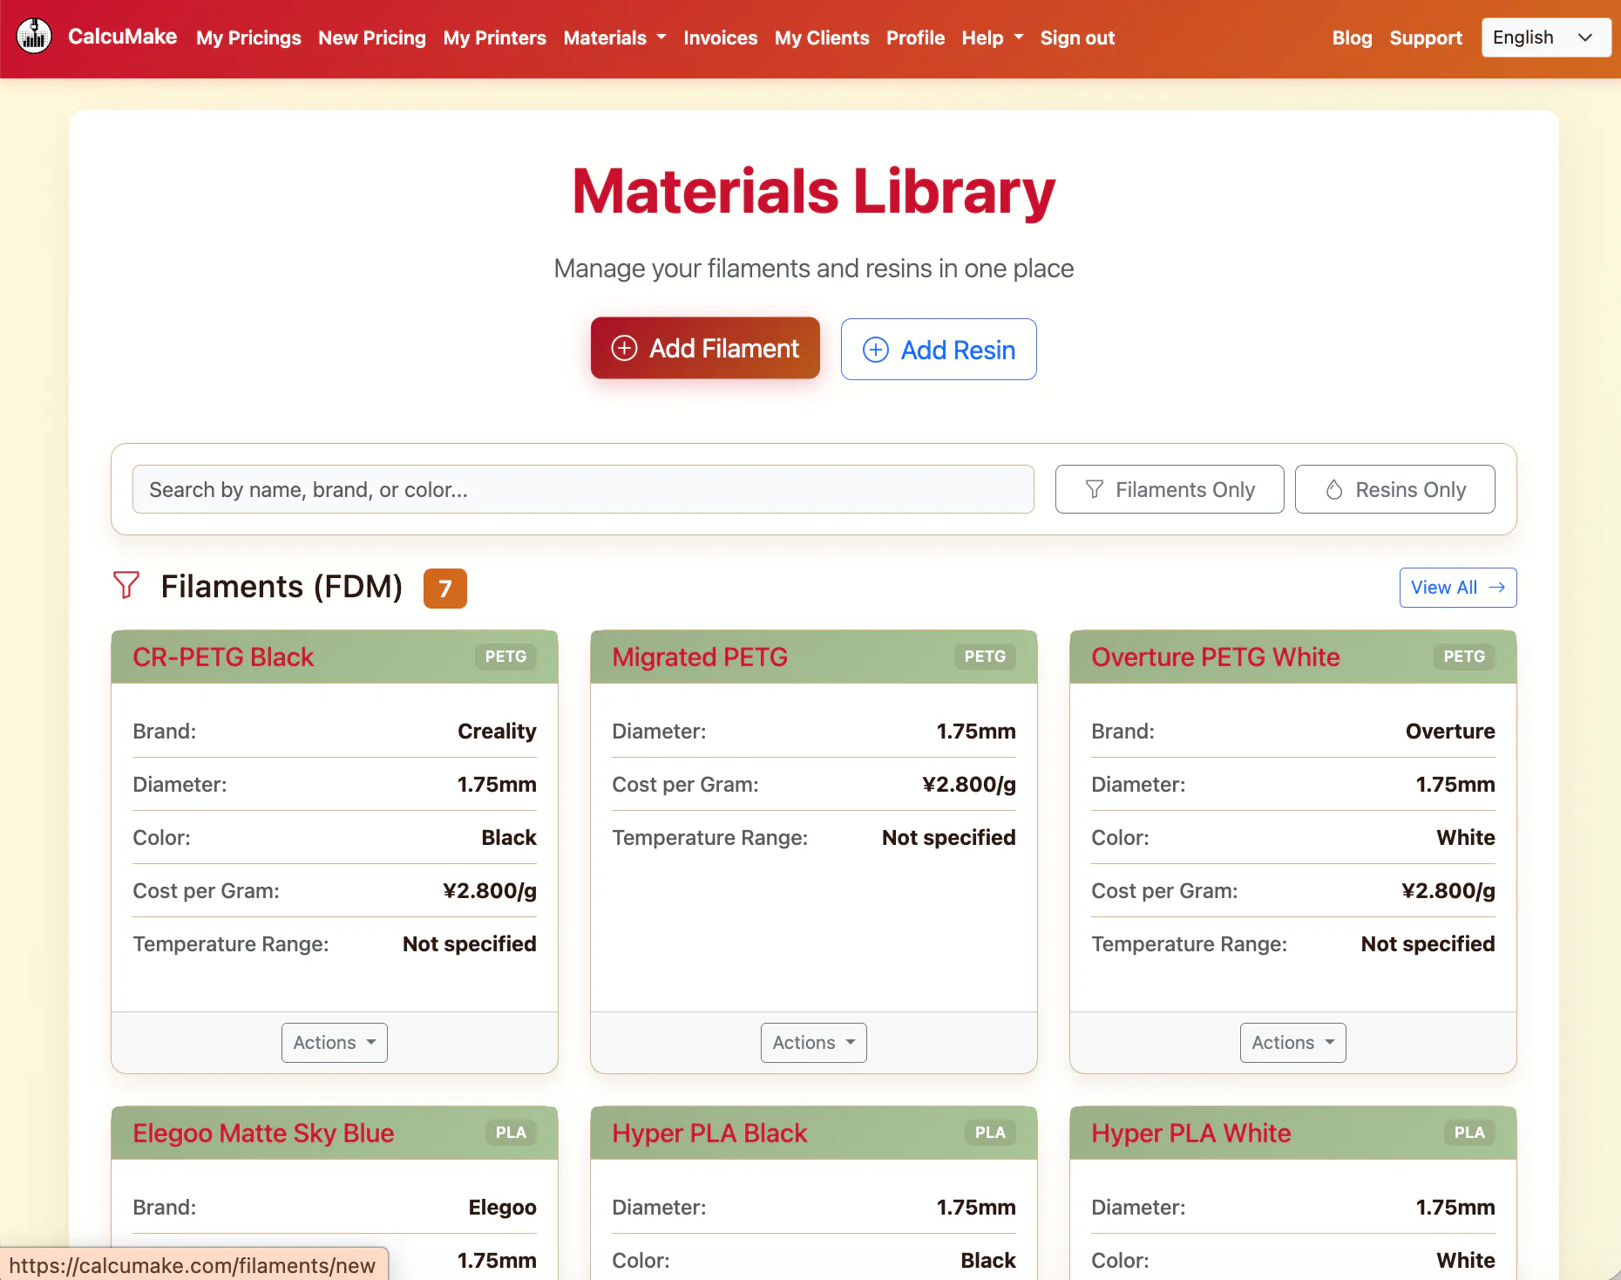Open the Migrated PETG card title

coord(700,657)
